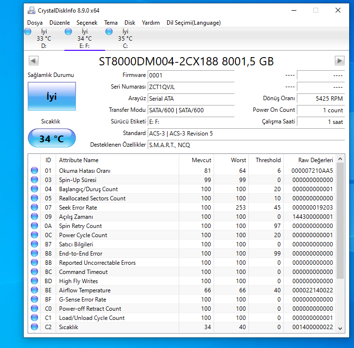Click status orb for Reported Uncorrectable Errors
Image resolution: width=354 pixels, height=348 pixels.
(x=34, y=262)
